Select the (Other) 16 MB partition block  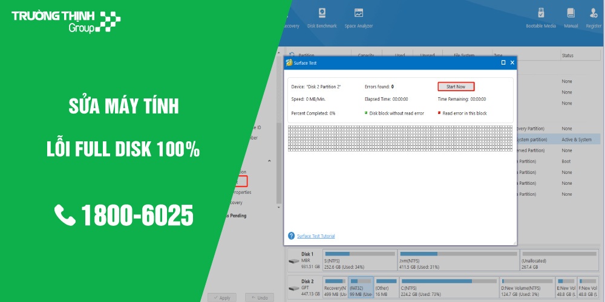[x=386, y=287]
